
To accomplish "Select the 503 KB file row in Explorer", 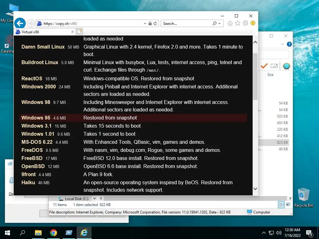I will coord(274,116).
